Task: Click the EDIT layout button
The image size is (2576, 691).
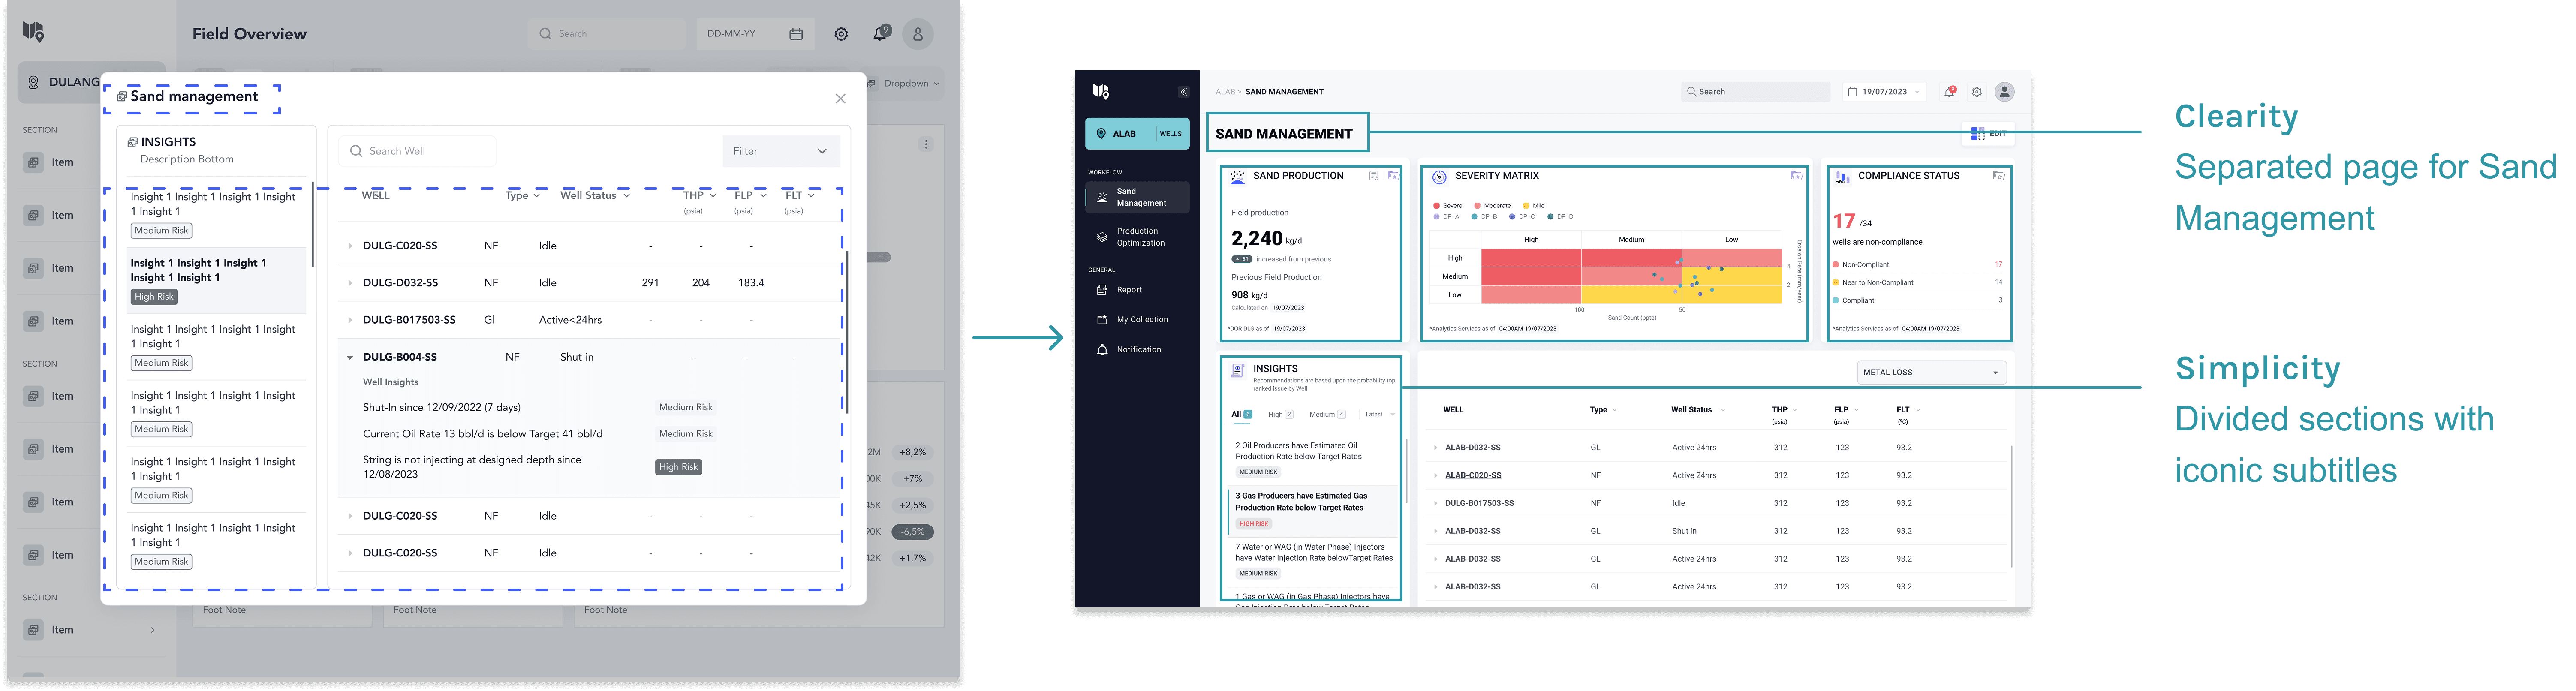Action: [x=1988, y=134]
